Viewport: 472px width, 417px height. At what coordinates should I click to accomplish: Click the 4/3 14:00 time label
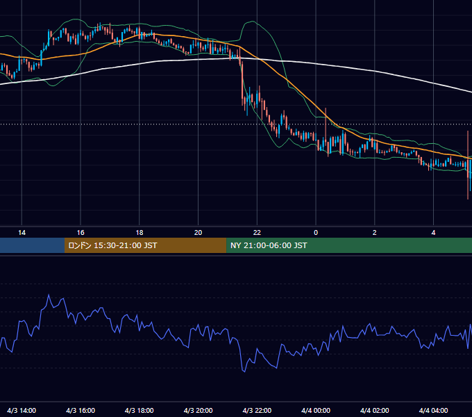point(22,410)
